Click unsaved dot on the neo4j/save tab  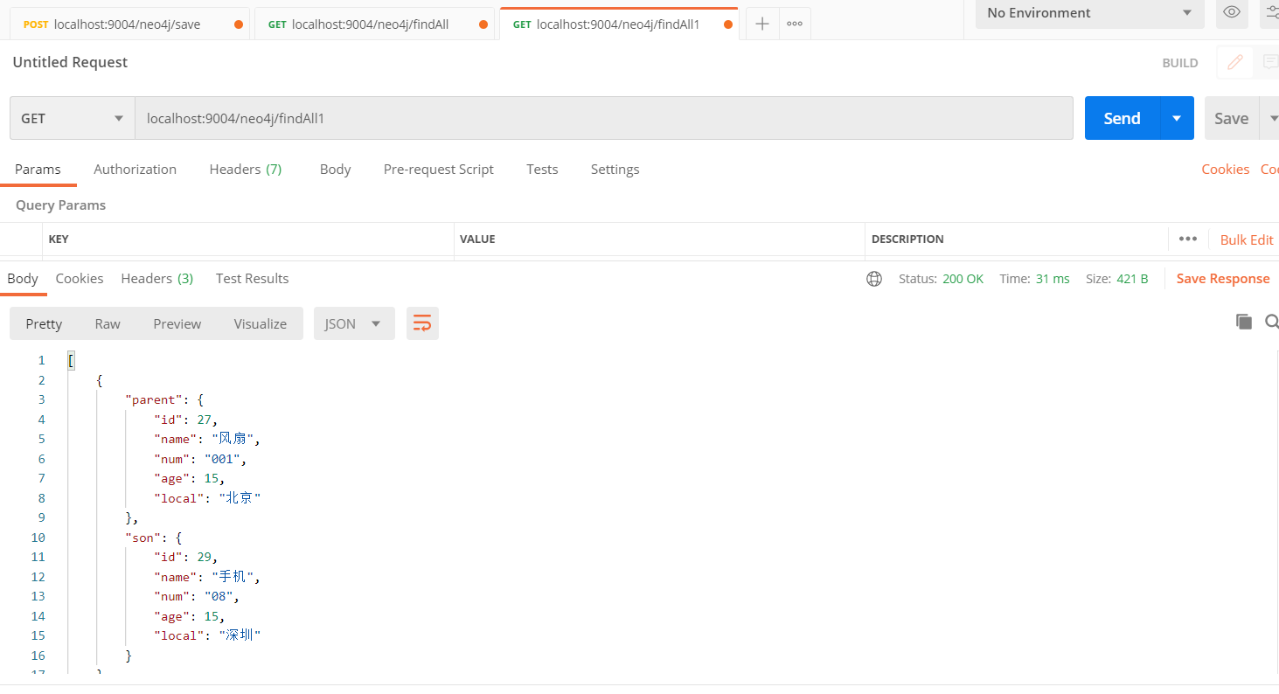coord(239,24)
